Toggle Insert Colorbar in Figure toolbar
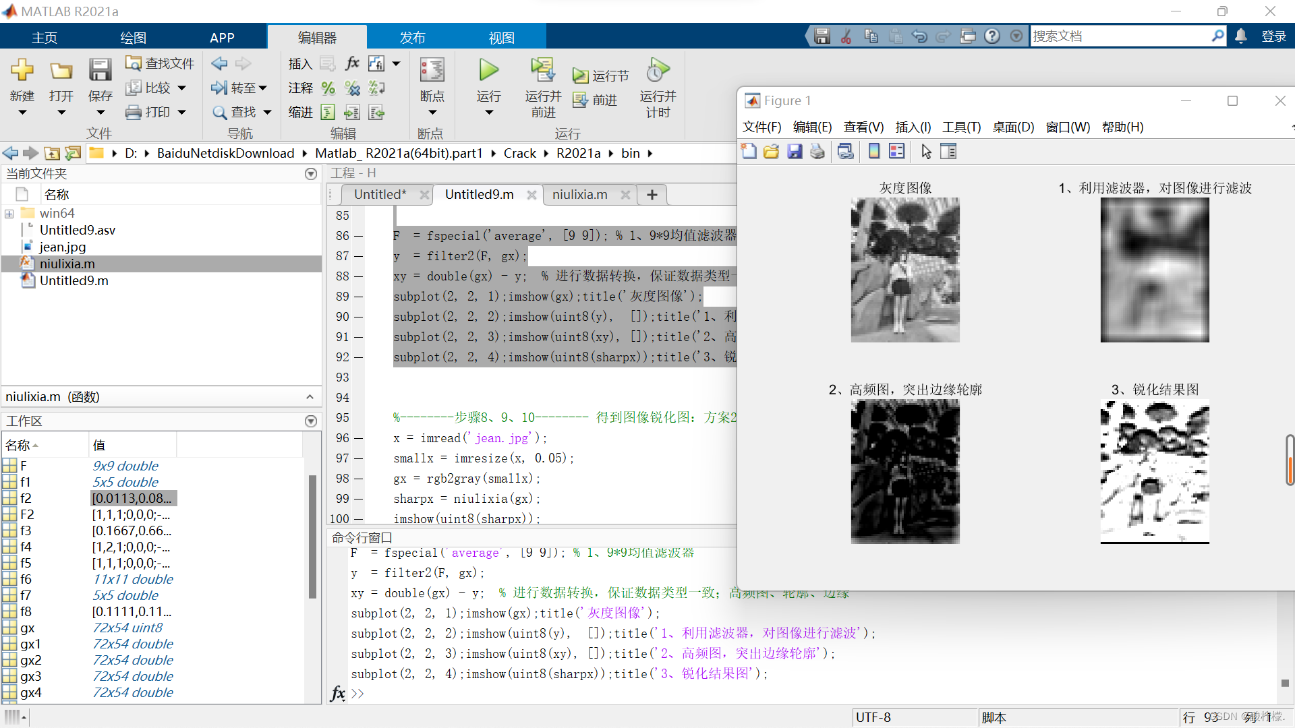 874,152
